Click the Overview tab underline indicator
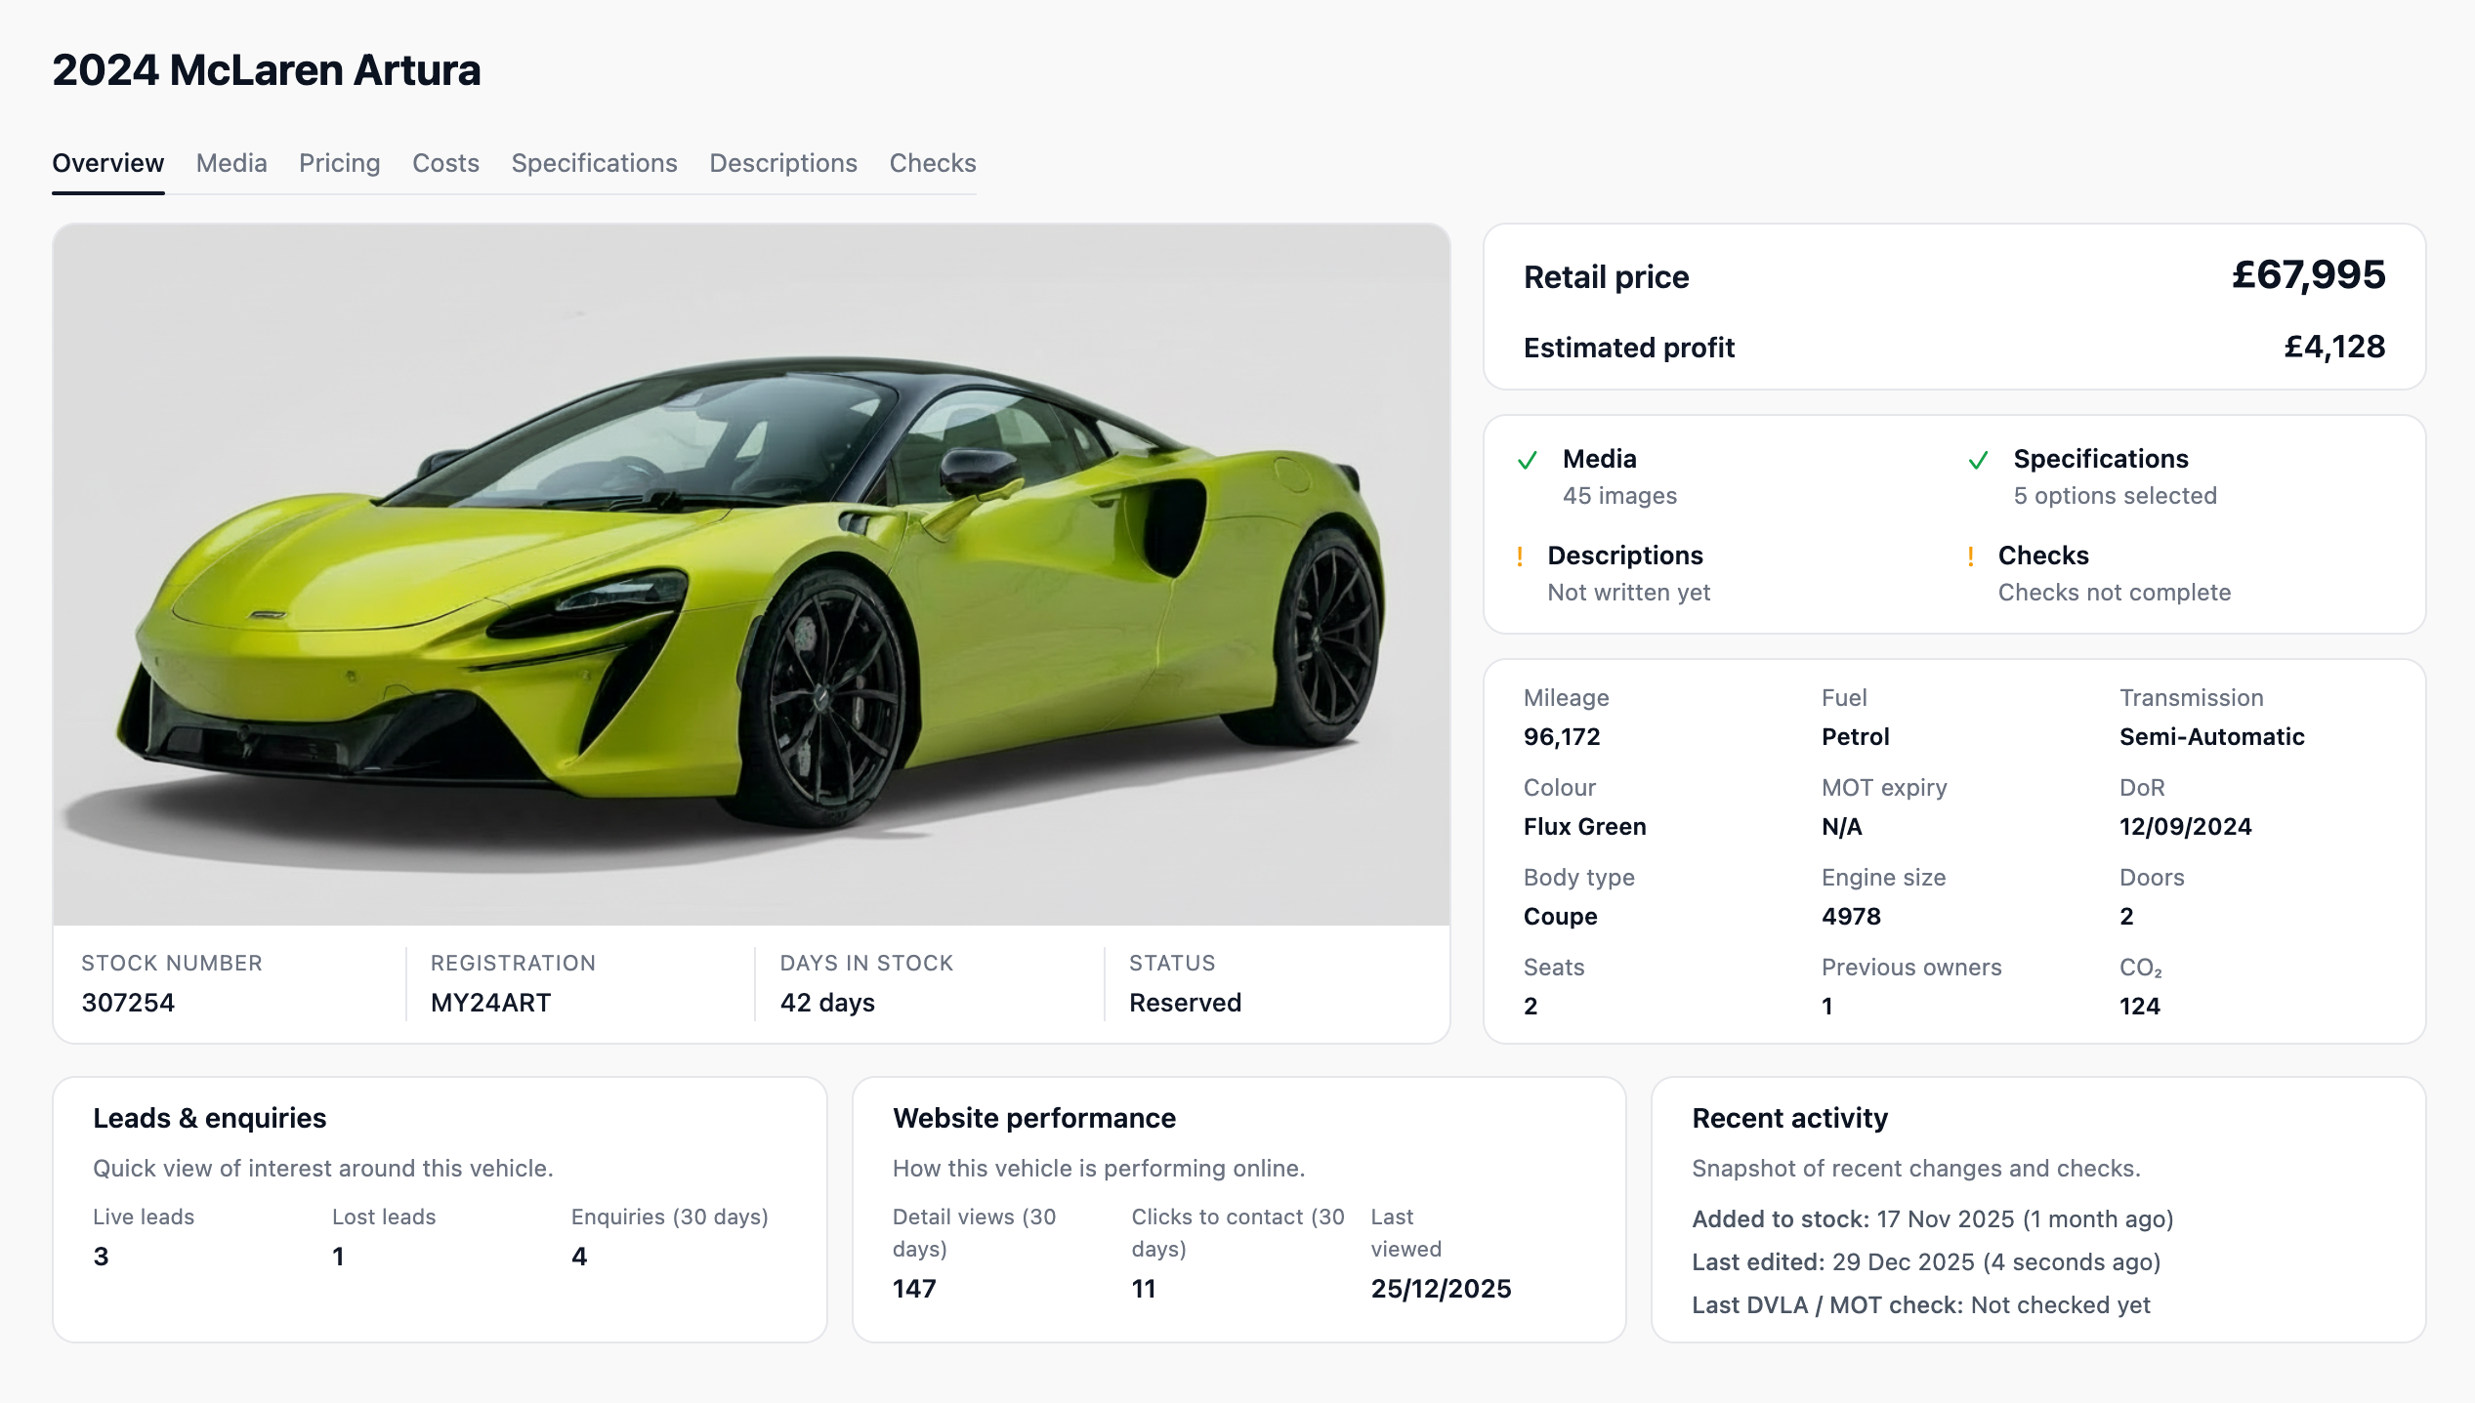This screenshot has width=2475, height=1403. pyautogui.click(x=107, y=193)
